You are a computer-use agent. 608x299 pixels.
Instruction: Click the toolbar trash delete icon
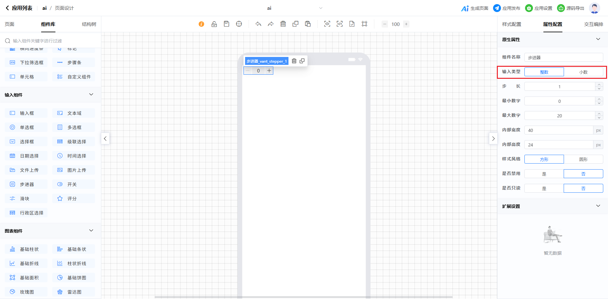click(283, 24)
